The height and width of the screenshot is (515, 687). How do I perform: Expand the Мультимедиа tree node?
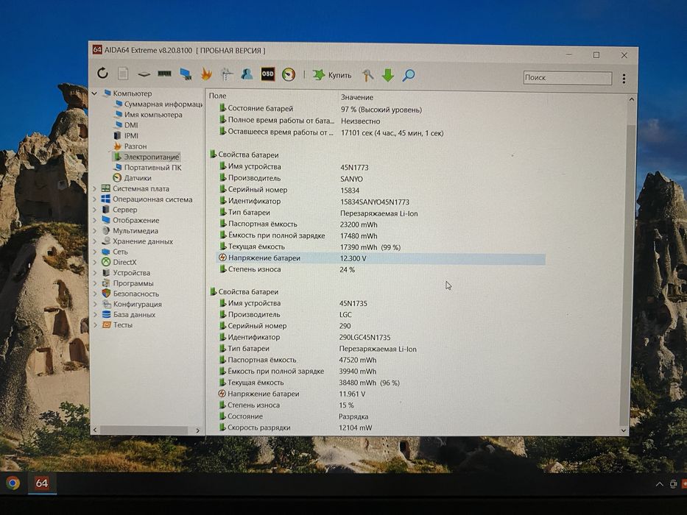95,231
